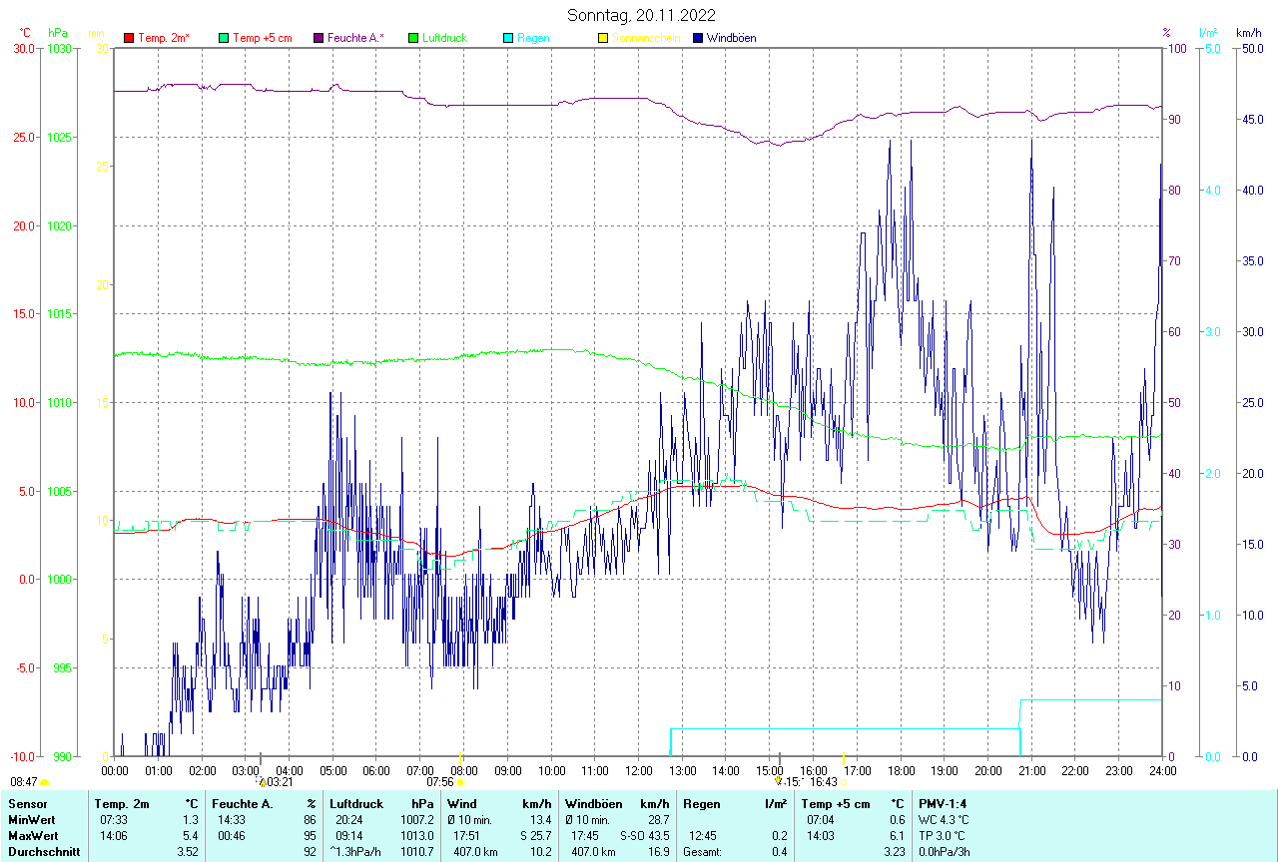Click the maximum temperature time 14:06

pyautogui.click(x=114, y=836)
